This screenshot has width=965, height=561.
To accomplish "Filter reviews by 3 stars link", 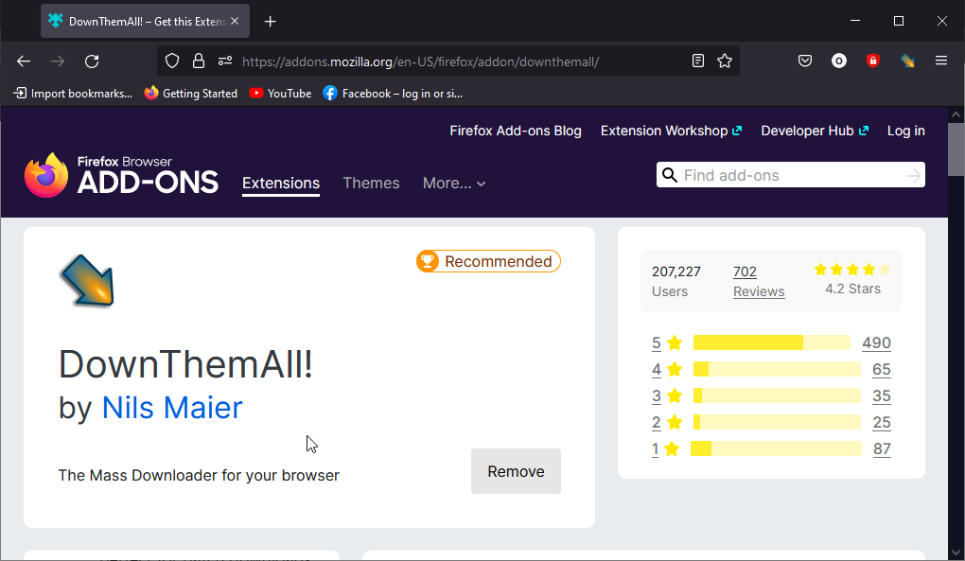I will click(x=657, y=395).
